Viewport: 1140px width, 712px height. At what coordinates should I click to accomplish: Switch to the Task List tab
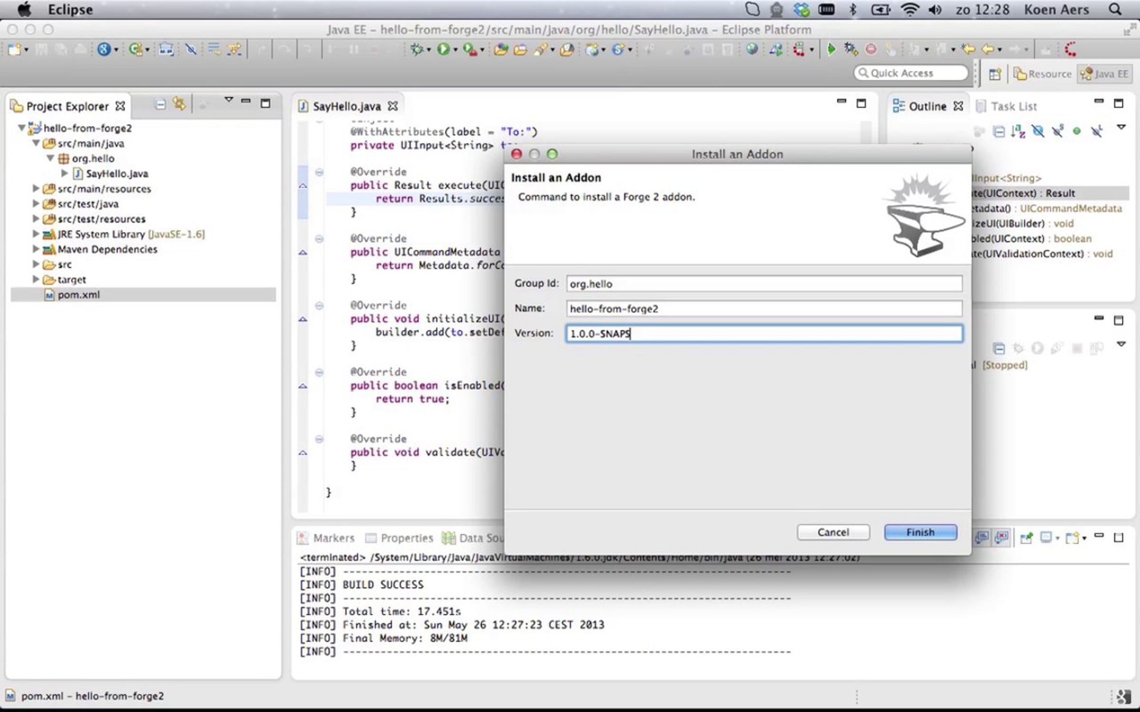1007,106
